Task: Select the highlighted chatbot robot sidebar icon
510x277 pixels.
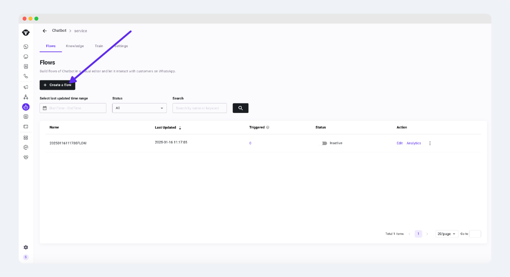Action: (26, 107)
